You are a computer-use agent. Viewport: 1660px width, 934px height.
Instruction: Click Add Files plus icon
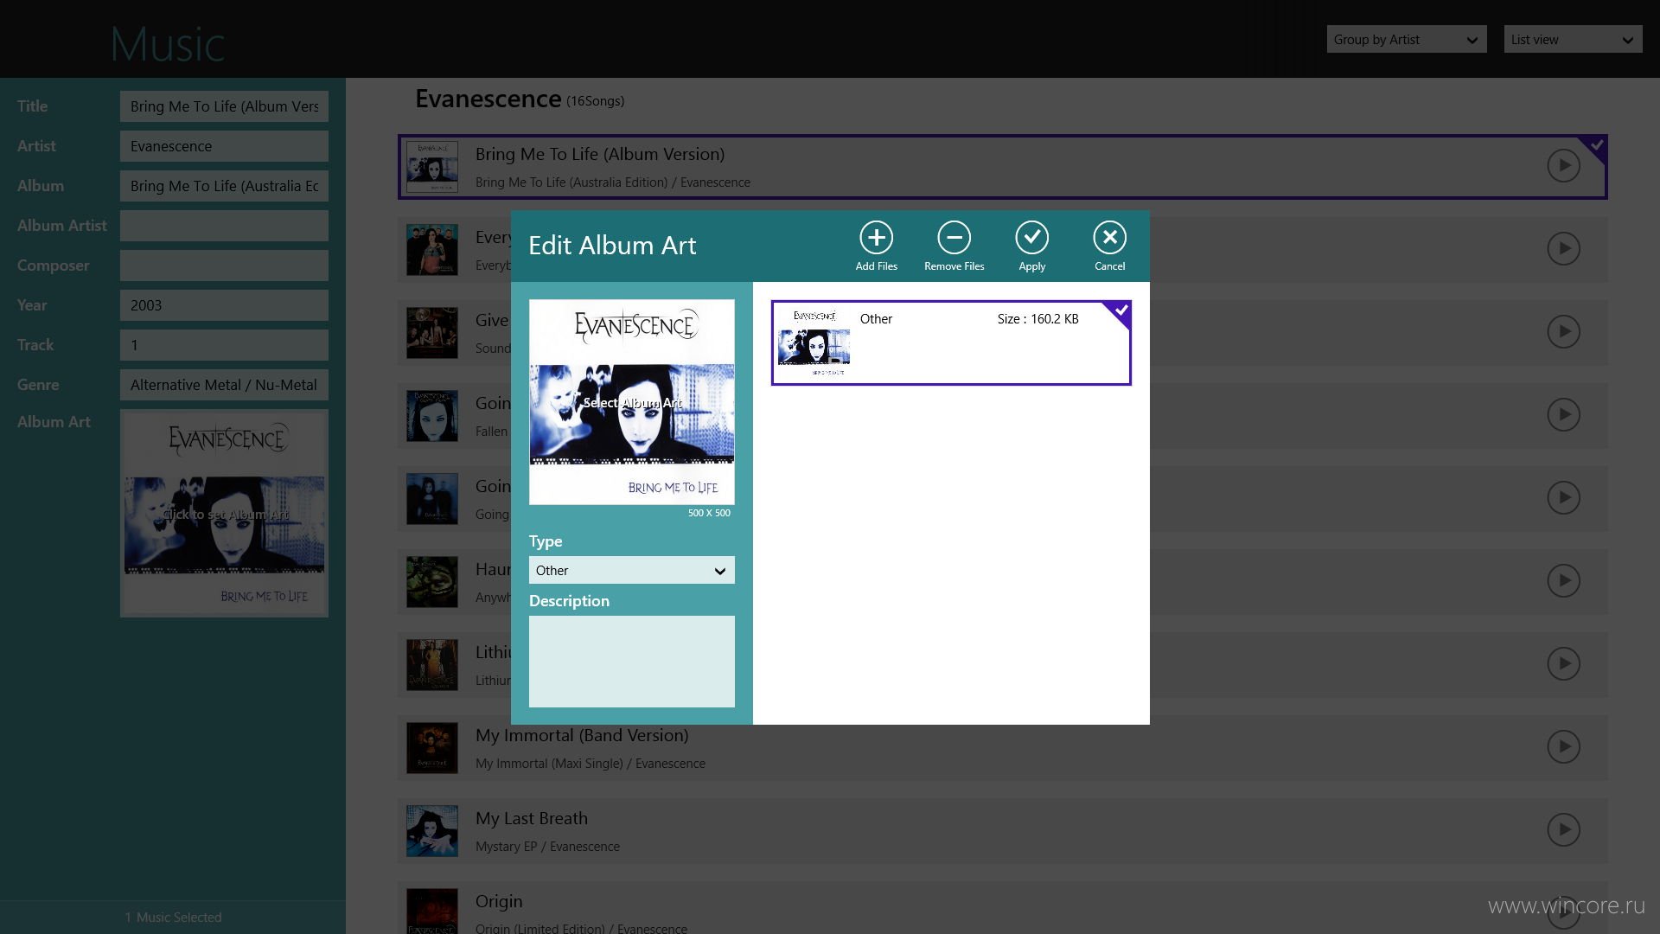(876, 238)
